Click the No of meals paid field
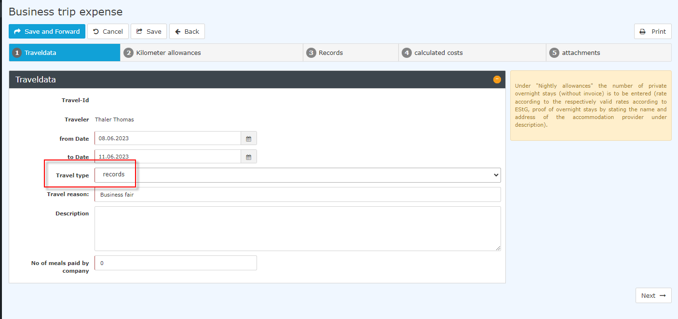This screenshot has width=678, height=319. (176, 263)
